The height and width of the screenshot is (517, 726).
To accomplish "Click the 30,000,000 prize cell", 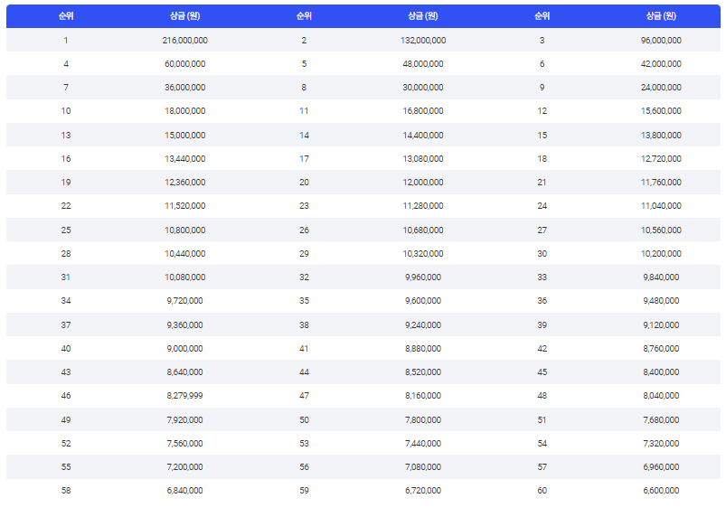I will pos(423,88).
